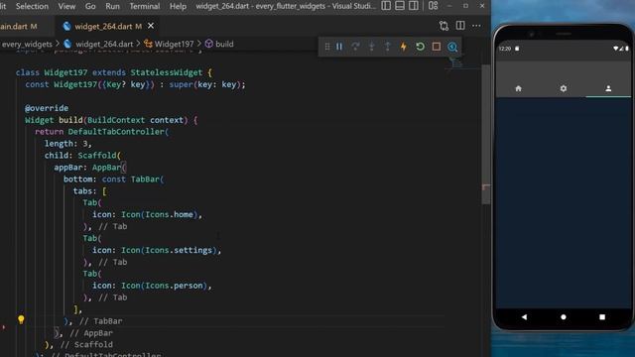Viewport: 635px width, 357px height.
Task: Tap the home tab in the emulator
Action: point(518,88)
